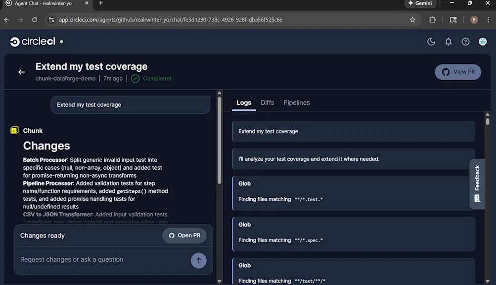
Task: Click the chat panel scrollbar up arrow
Action: tap(219, 93)
